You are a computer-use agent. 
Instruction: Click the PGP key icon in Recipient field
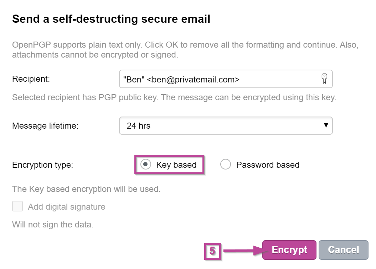tap(324, 79)
